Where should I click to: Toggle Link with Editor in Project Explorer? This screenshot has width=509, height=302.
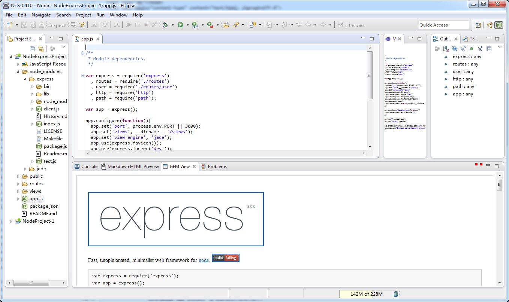pyautogui.click(x=41, y=48)
